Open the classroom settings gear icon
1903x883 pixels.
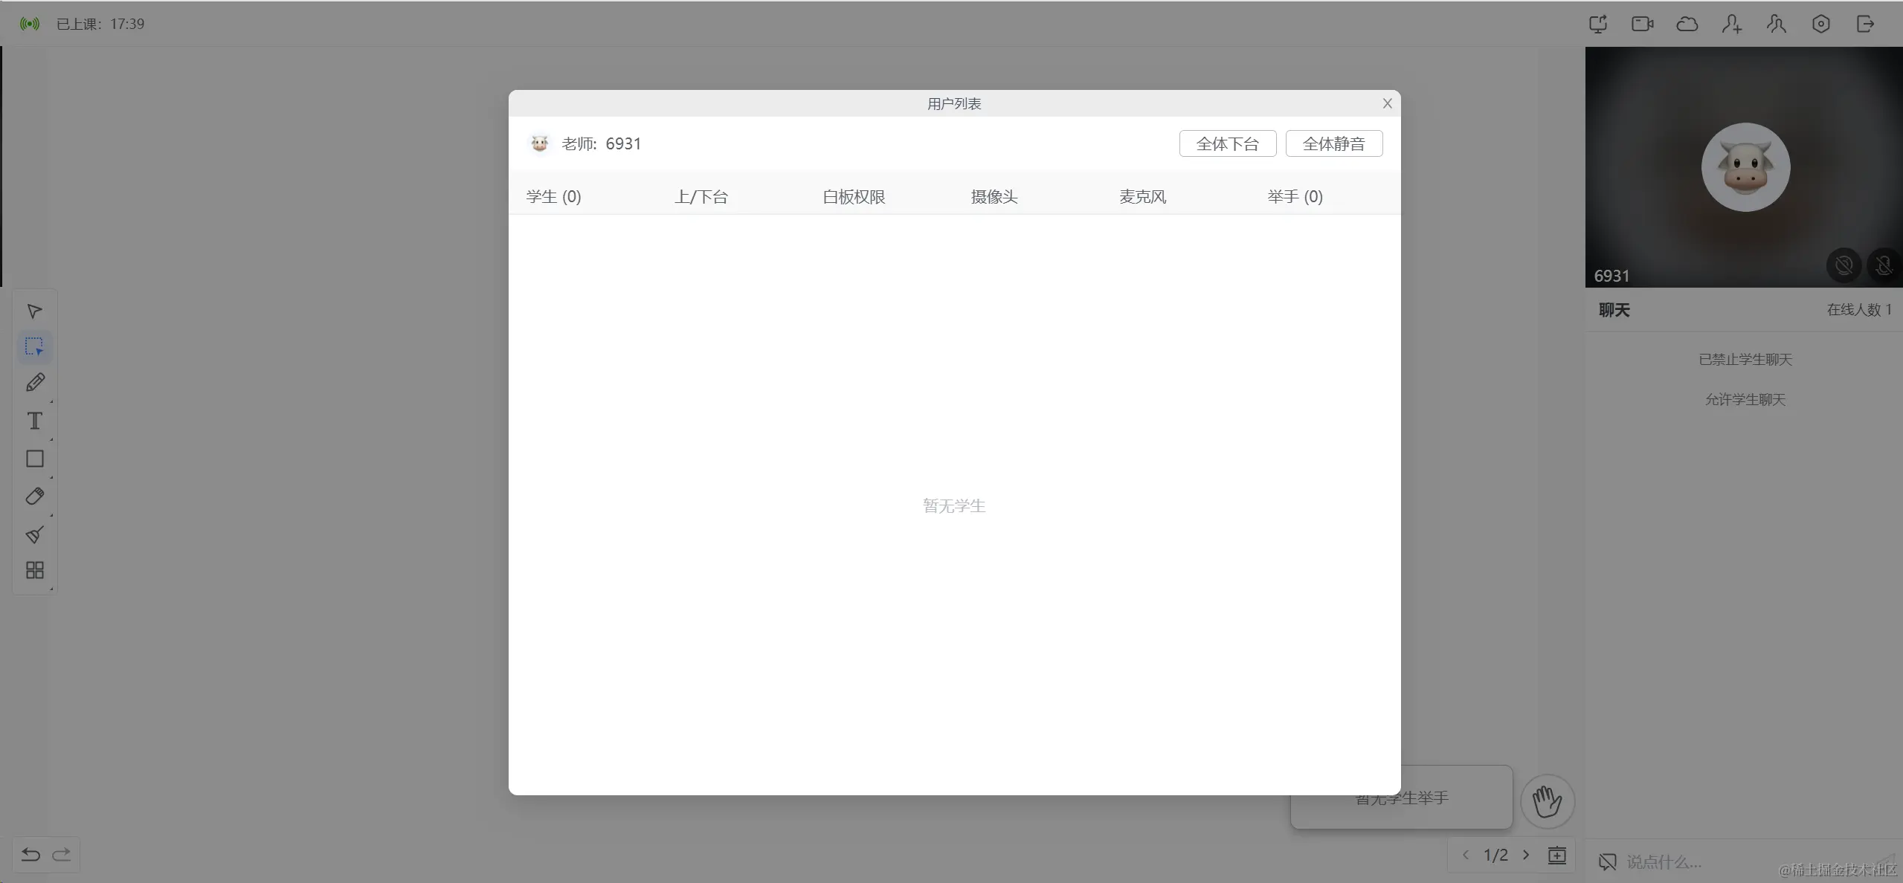click(1820, 23)
